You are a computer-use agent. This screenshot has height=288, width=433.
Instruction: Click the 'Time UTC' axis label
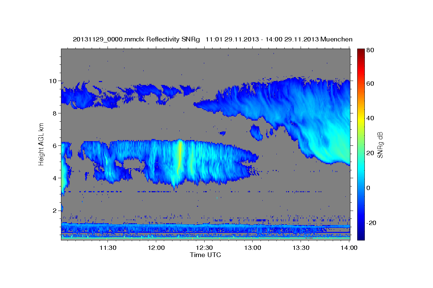coord(205,255)
